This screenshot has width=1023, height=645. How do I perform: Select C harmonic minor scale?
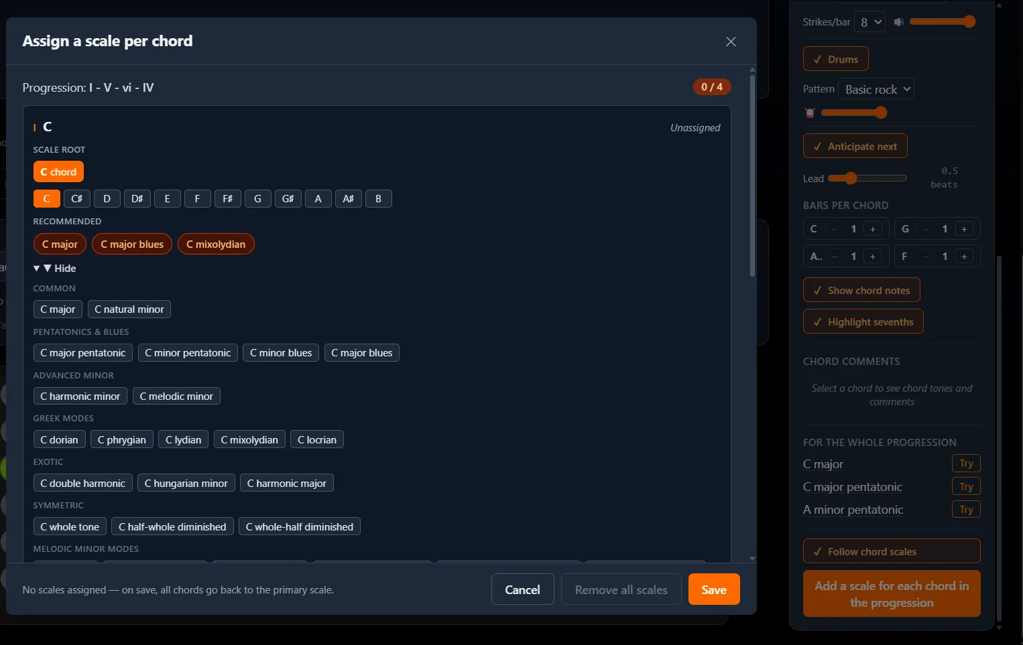point(80,396)
